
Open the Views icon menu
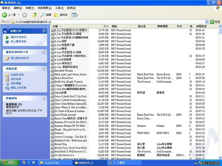coord(74,15)
